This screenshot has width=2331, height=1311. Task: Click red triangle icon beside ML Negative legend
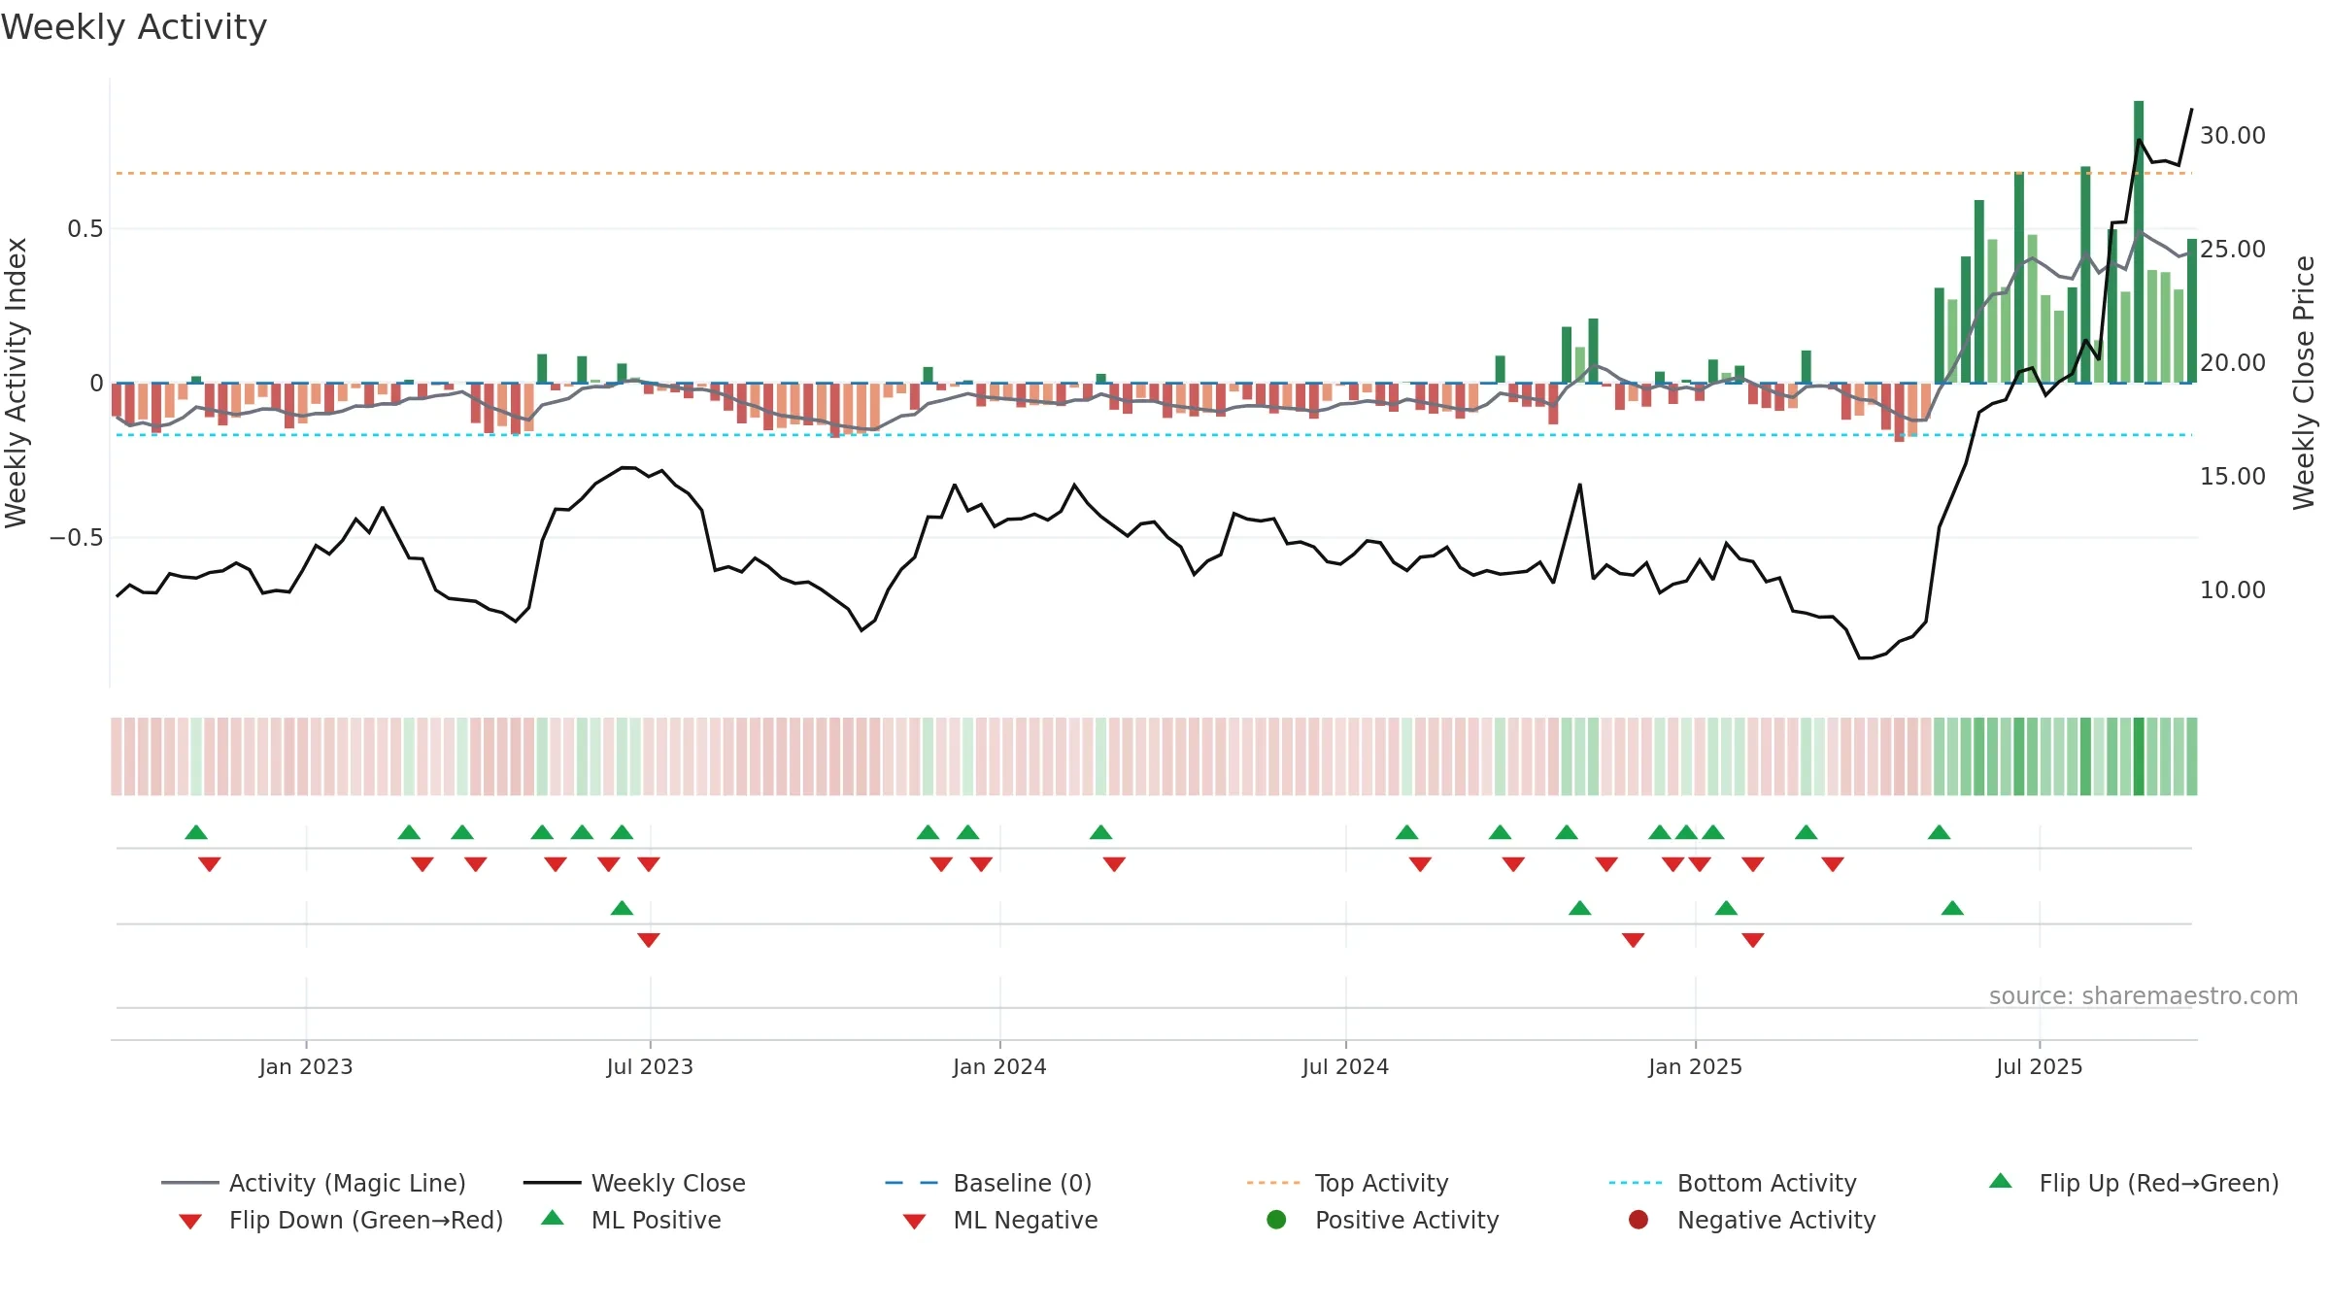(x=915, y=1222)
